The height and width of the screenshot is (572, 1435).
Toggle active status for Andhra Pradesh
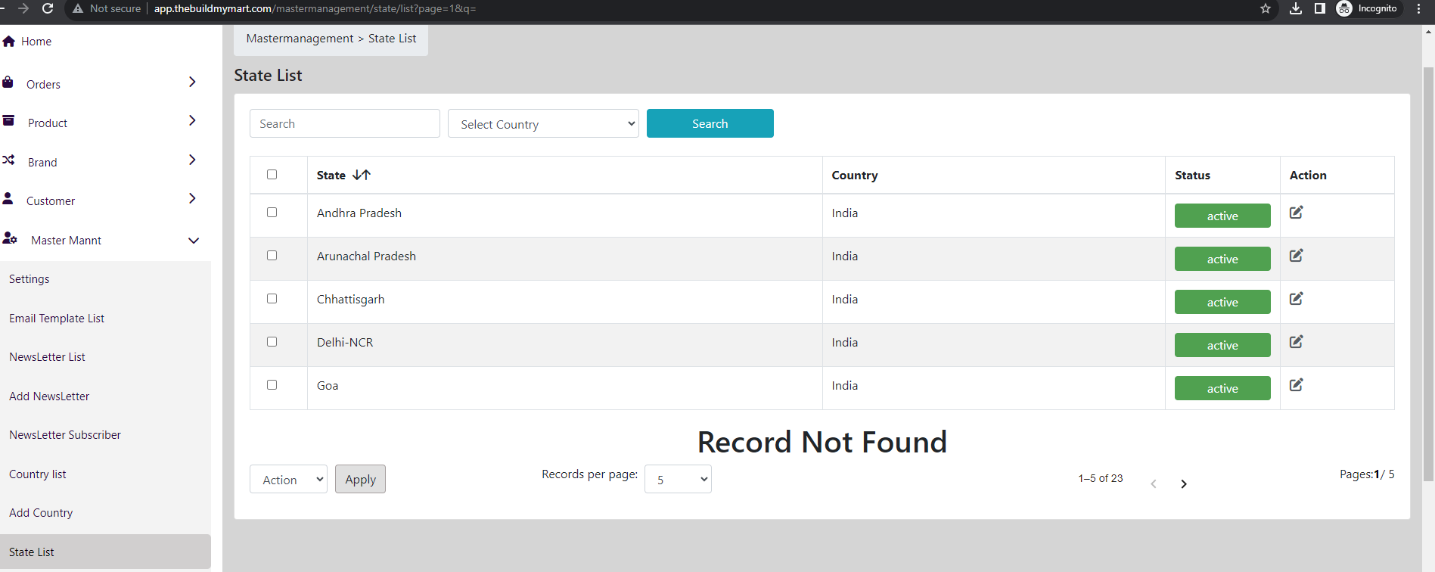pyautogui.click(x=1222, y=216)
